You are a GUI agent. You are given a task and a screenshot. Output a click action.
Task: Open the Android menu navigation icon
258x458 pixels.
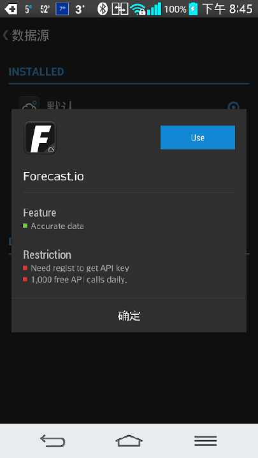point(205,440)
